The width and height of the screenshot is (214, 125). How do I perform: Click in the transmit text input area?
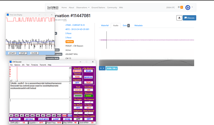(39, 106)
